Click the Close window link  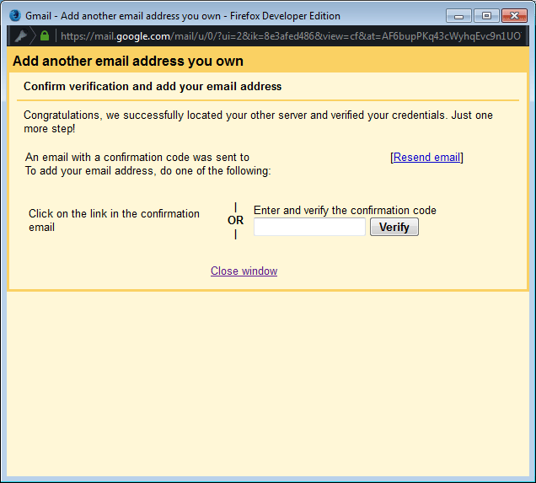(x=244, y=271)
